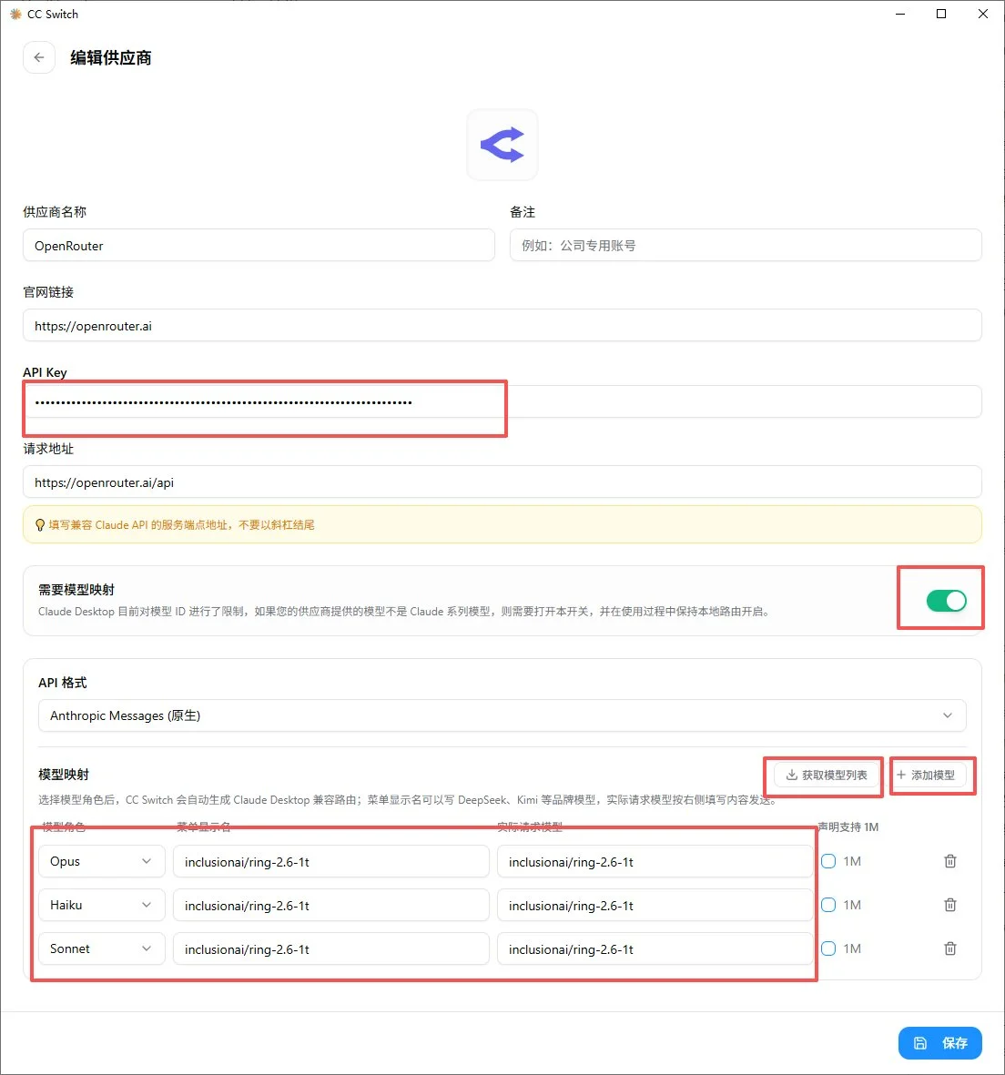This screenshot has width=1005, height=1075.
Task: Open the Anthropic Messages API format dropdown
Action: pos(502,715)
